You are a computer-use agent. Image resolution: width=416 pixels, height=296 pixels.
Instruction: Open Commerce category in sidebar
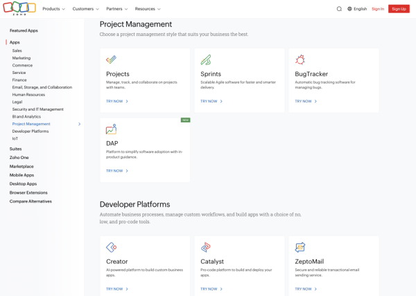pos(22,65)
